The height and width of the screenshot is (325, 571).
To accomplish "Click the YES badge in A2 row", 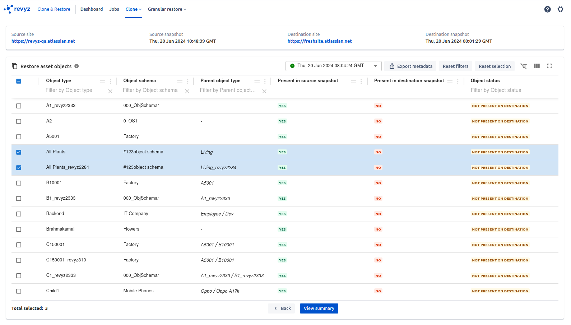I will 282,121.
